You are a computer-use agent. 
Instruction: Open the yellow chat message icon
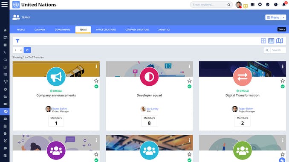(246, 6)
